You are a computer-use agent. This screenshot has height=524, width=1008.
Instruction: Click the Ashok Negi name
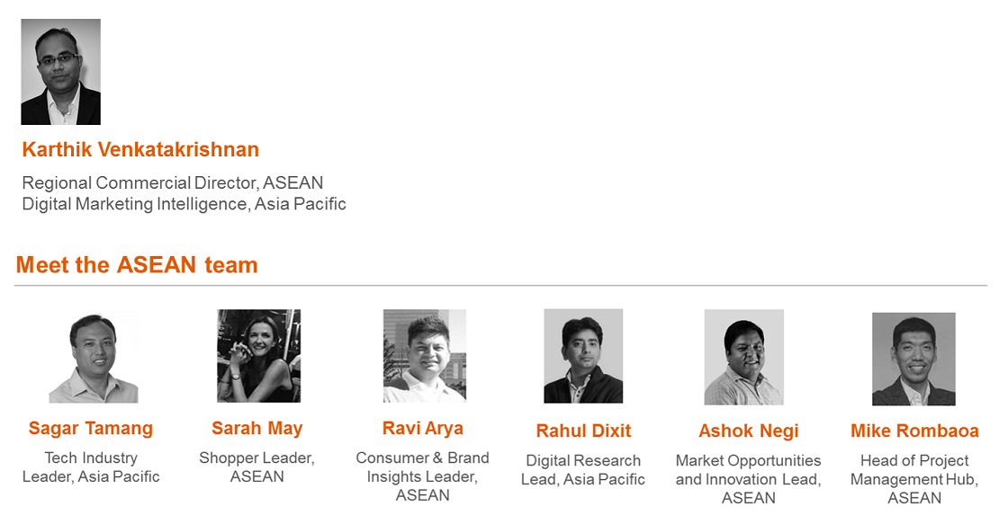[749, 431]
